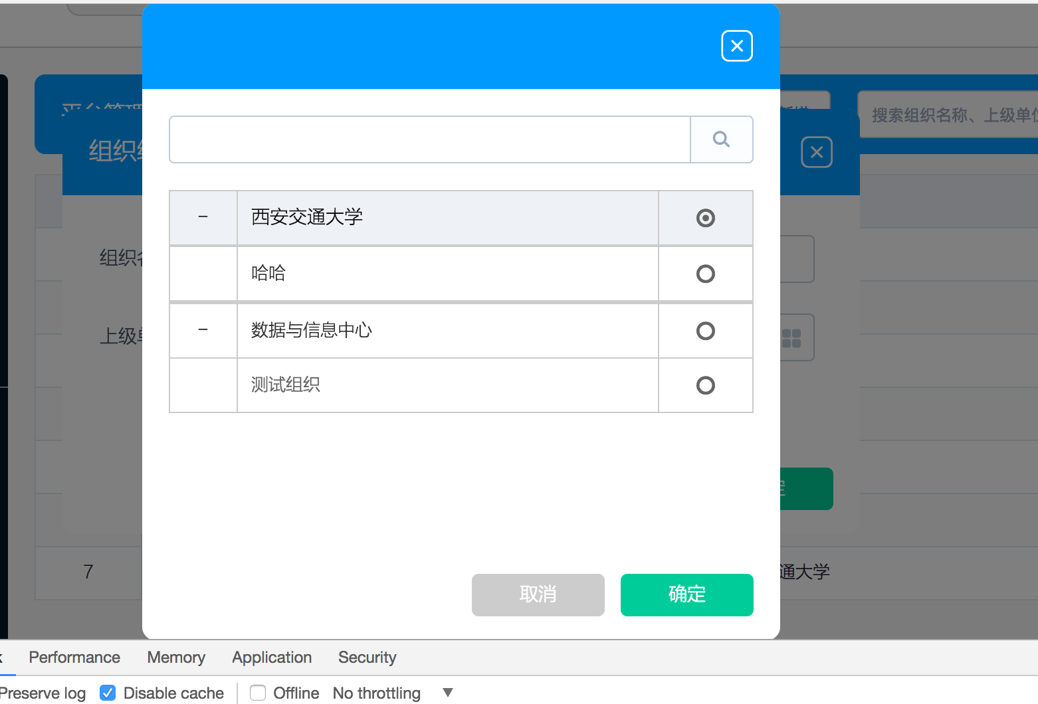Click the search input inside the dialog
The width and height of the screenshot is (1038, 704).
coord(429,139)
